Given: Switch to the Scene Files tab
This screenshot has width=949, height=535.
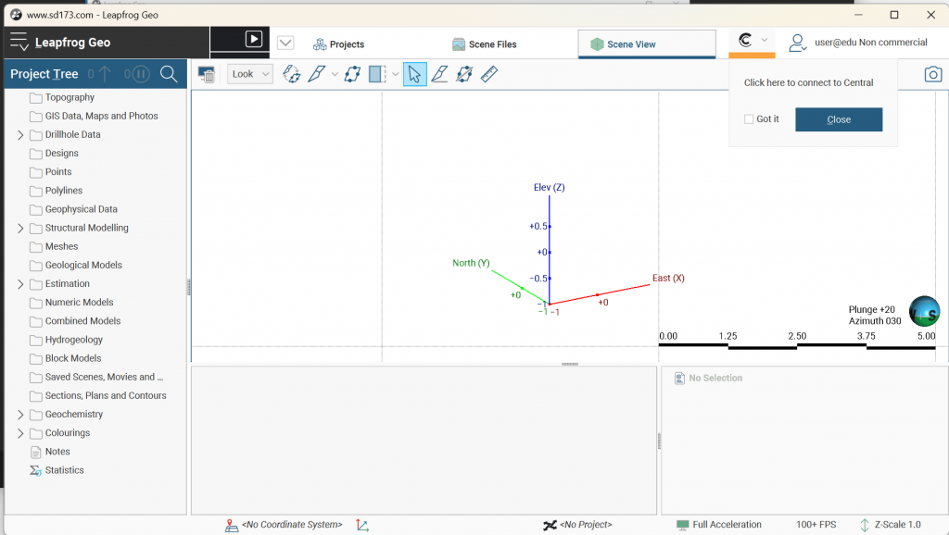Looking at the screenshot, I should (x=484, y=44).
